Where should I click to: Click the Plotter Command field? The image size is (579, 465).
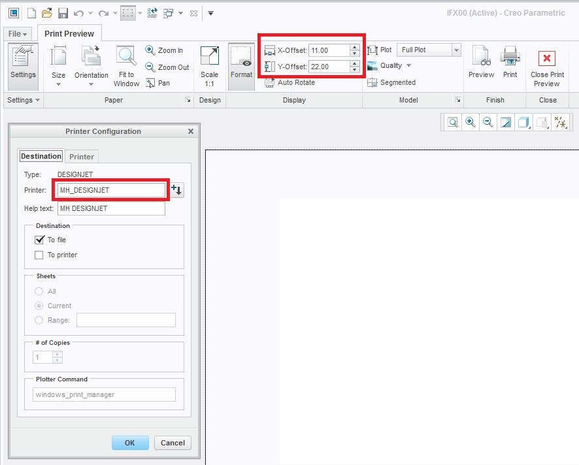point(104,394)
